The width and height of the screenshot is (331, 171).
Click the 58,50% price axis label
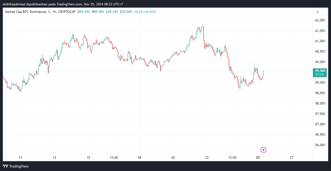tap(320, 93)
